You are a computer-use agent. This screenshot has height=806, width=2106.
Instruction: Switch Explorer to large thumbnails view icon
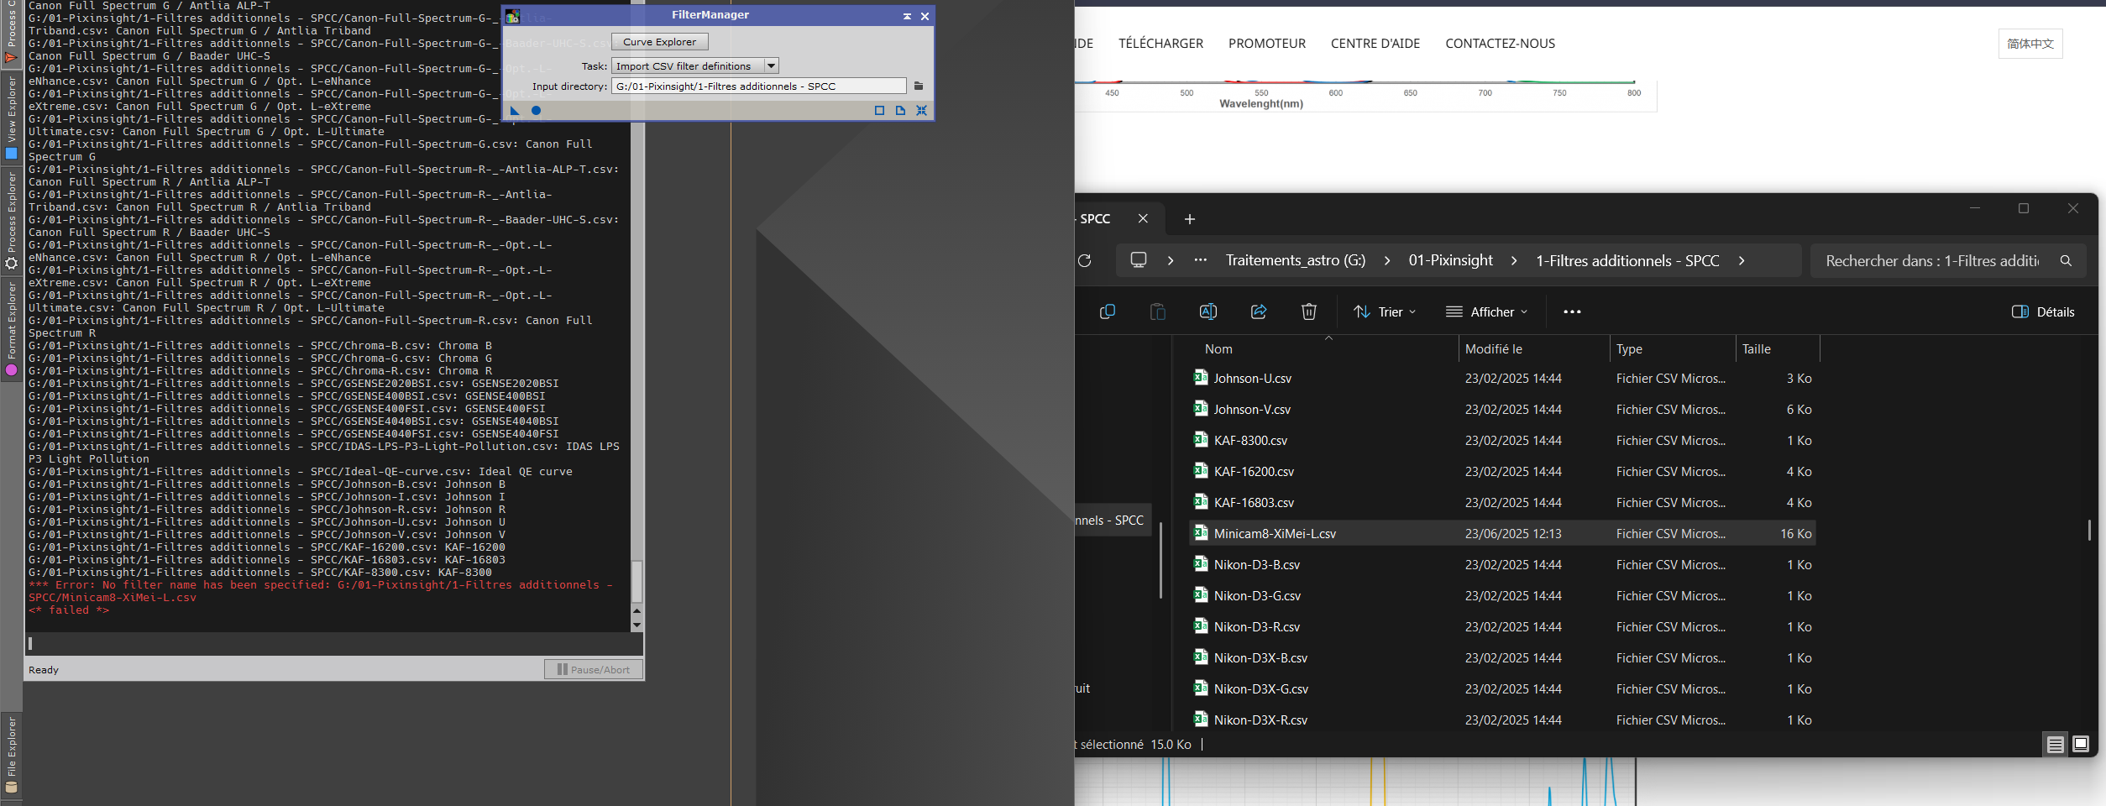click(2081, 744)
